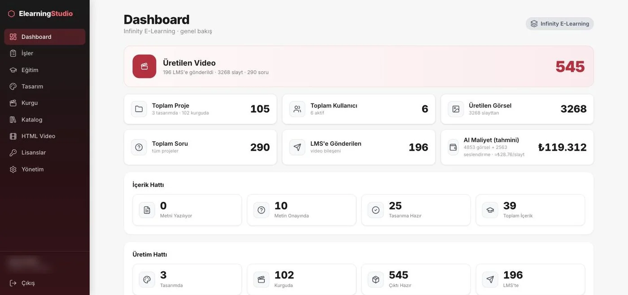This screenshot has width=628, height=295.
Task: Click the AI Maliyet wallet icon
Action: 453,147
